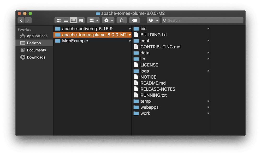Image resolution: width=261 pixels, height=156 pixels.
Task: Open the gear action menu
Action: coord(108,20)
